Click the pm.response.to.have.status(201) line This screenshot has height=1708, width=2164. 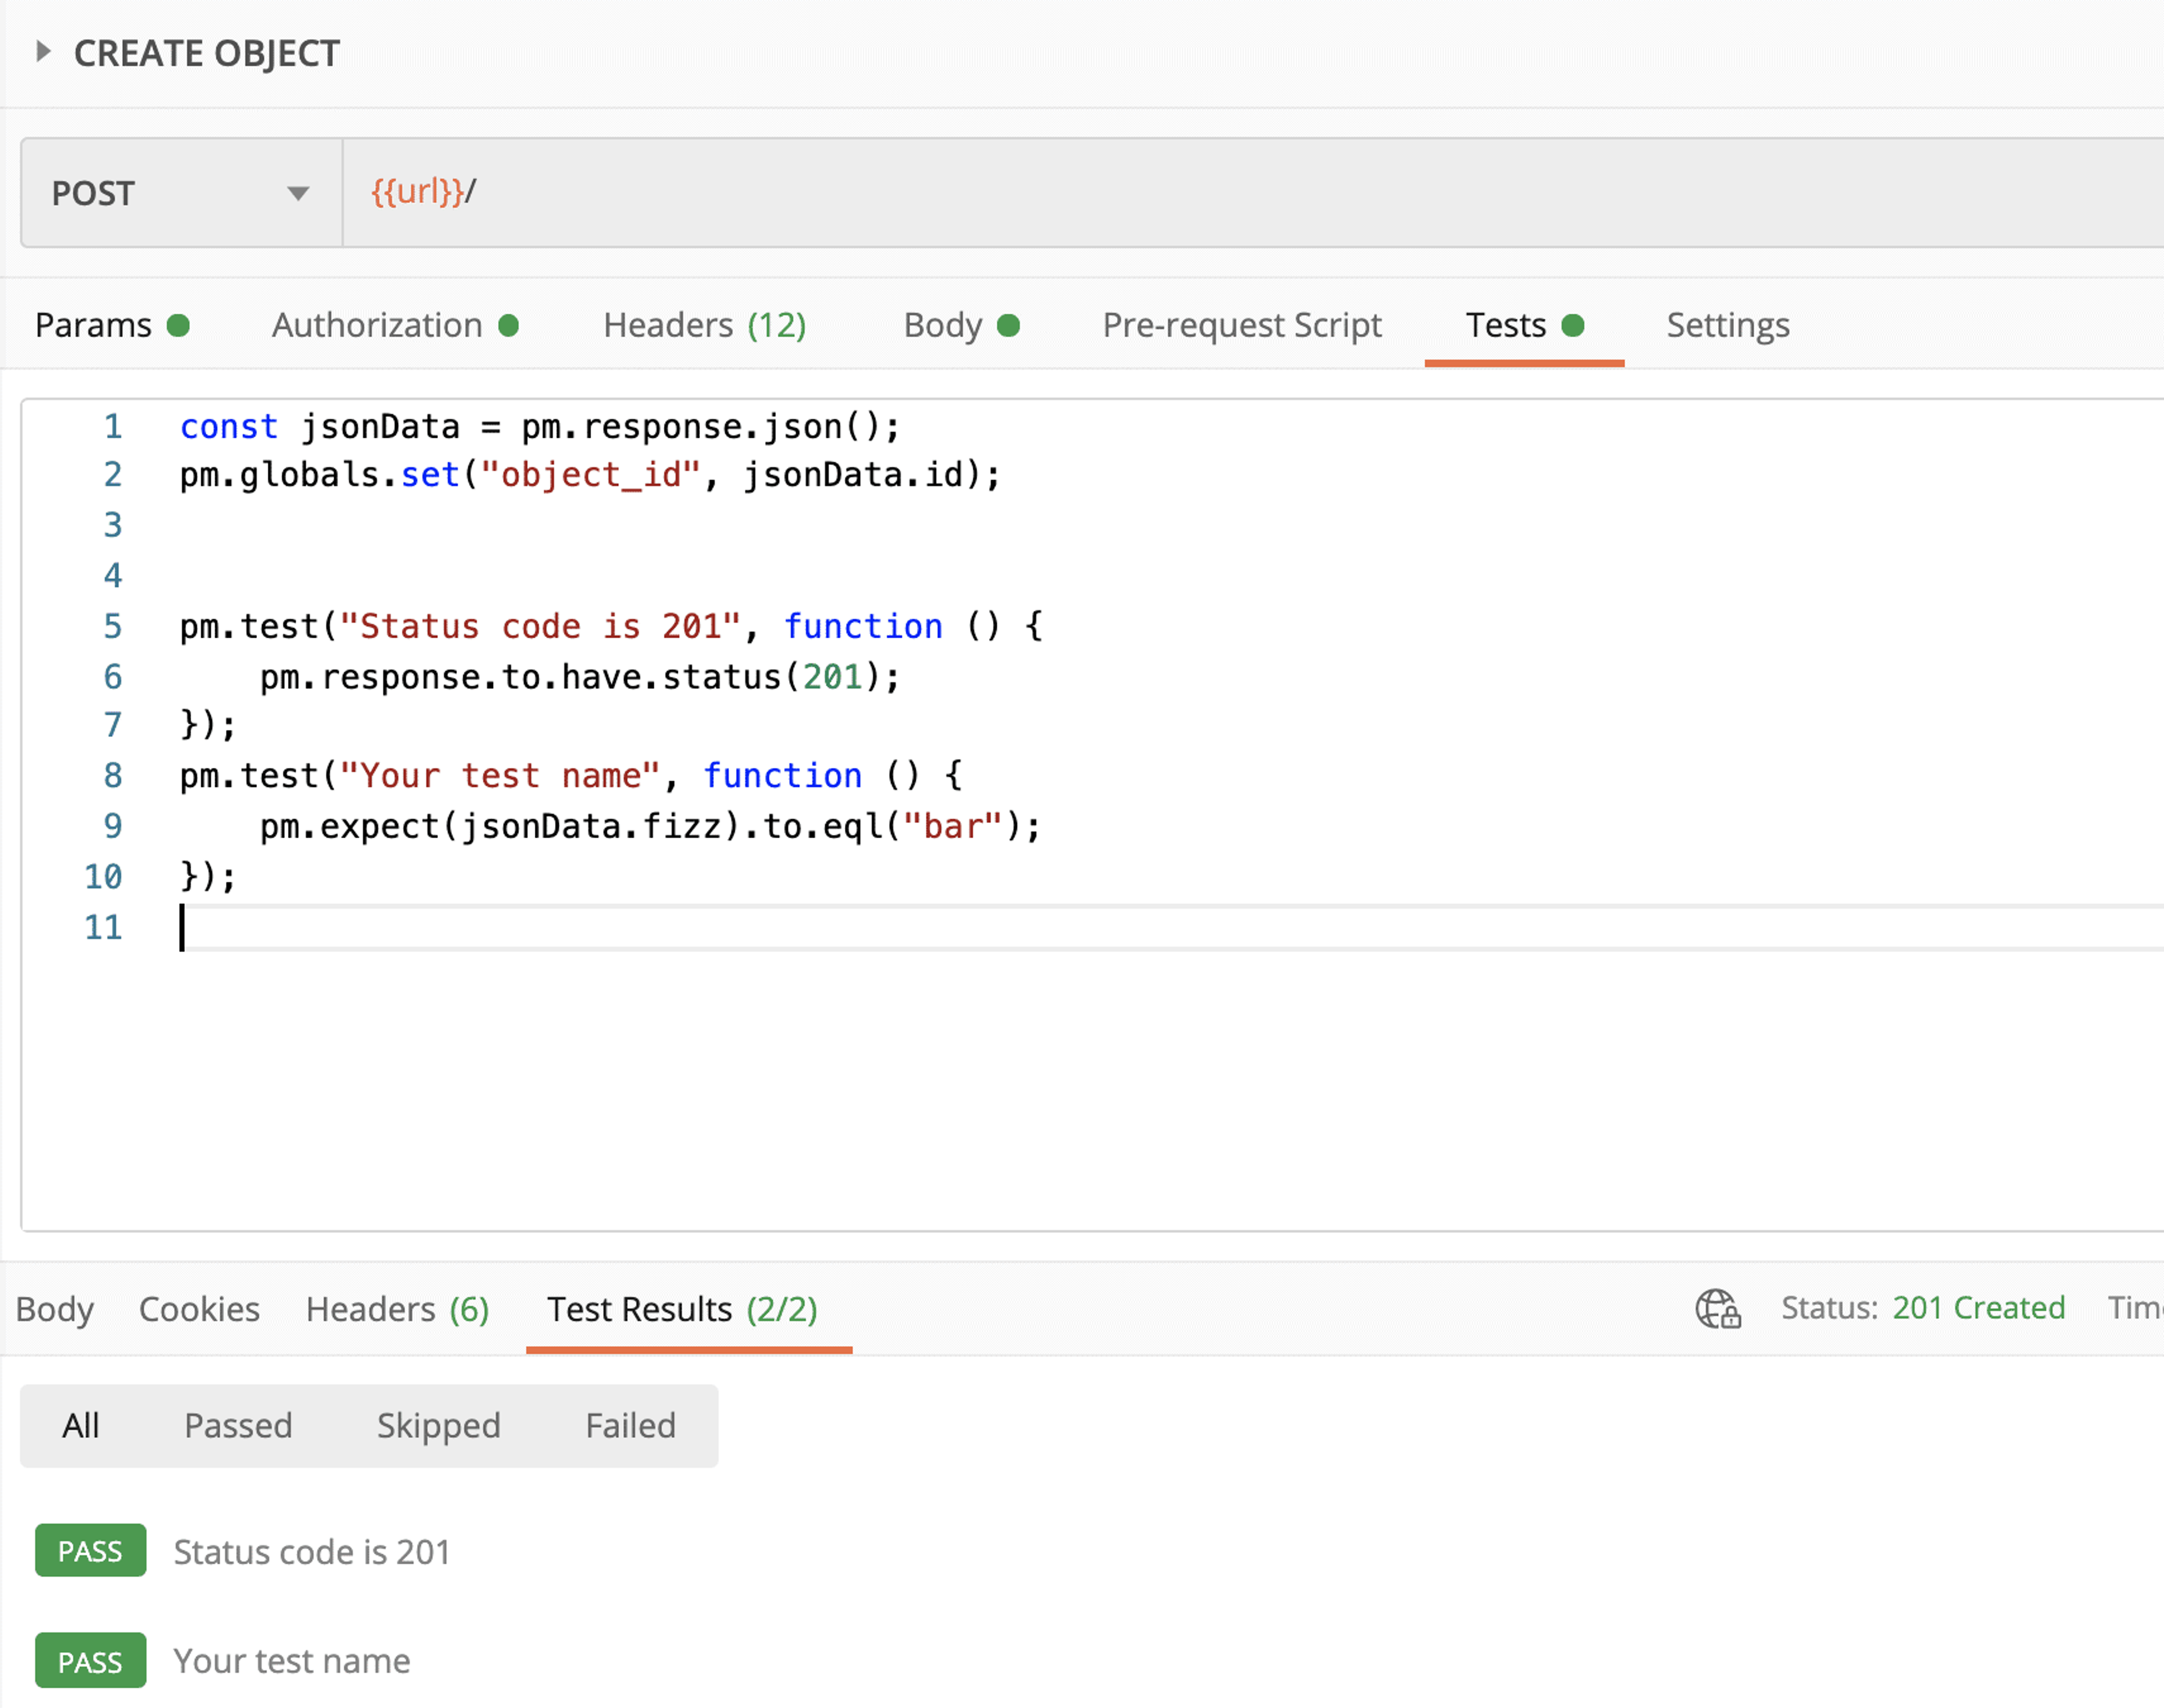(x=580, y=678)
